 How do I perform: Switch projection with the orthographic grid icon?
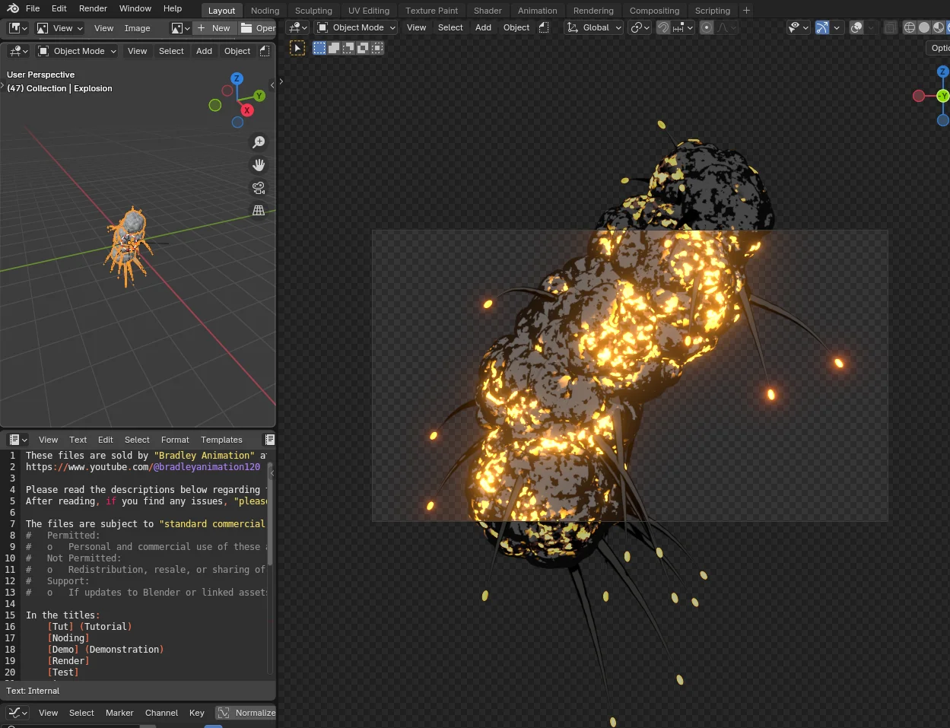point(259,211)
